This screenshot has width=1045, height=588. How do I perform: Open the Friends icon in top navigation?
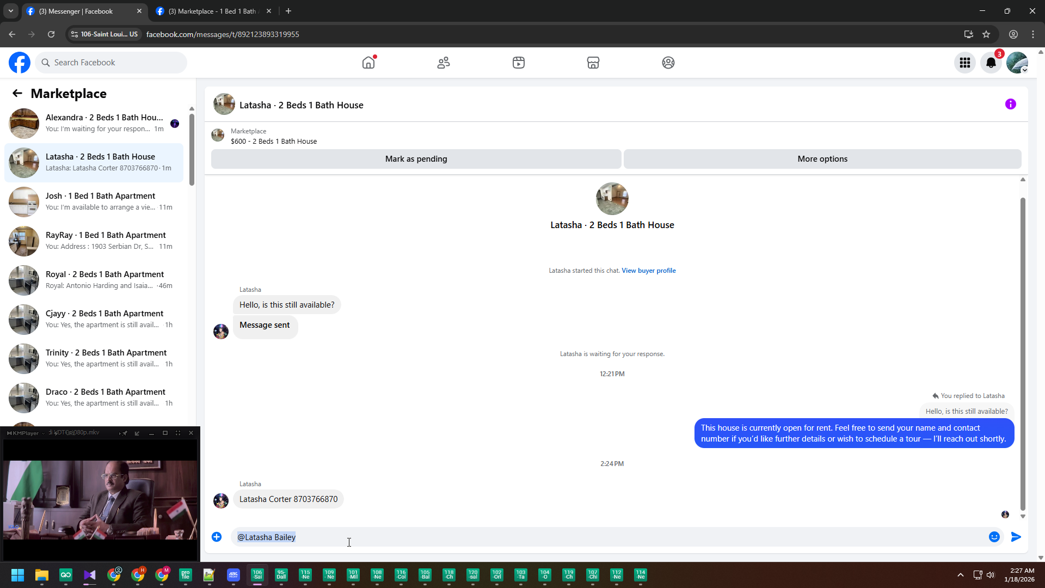(444, 63)
